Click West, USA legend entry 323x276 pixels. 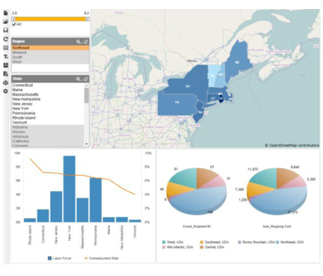click(173, 242)
